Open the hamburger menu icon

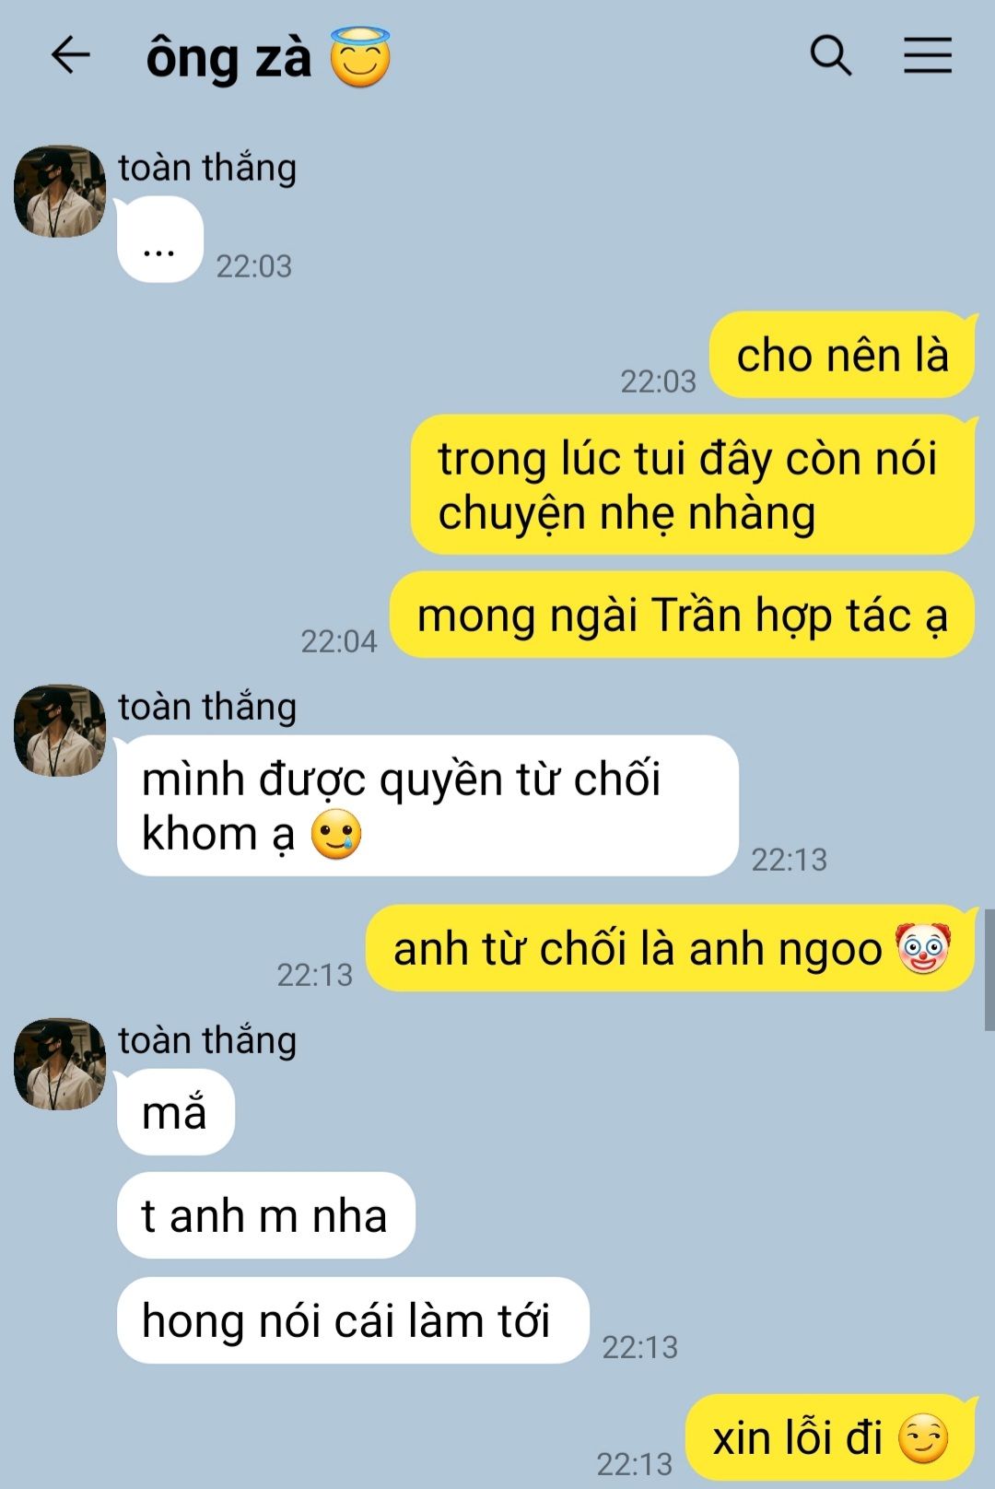coord(928,55)
